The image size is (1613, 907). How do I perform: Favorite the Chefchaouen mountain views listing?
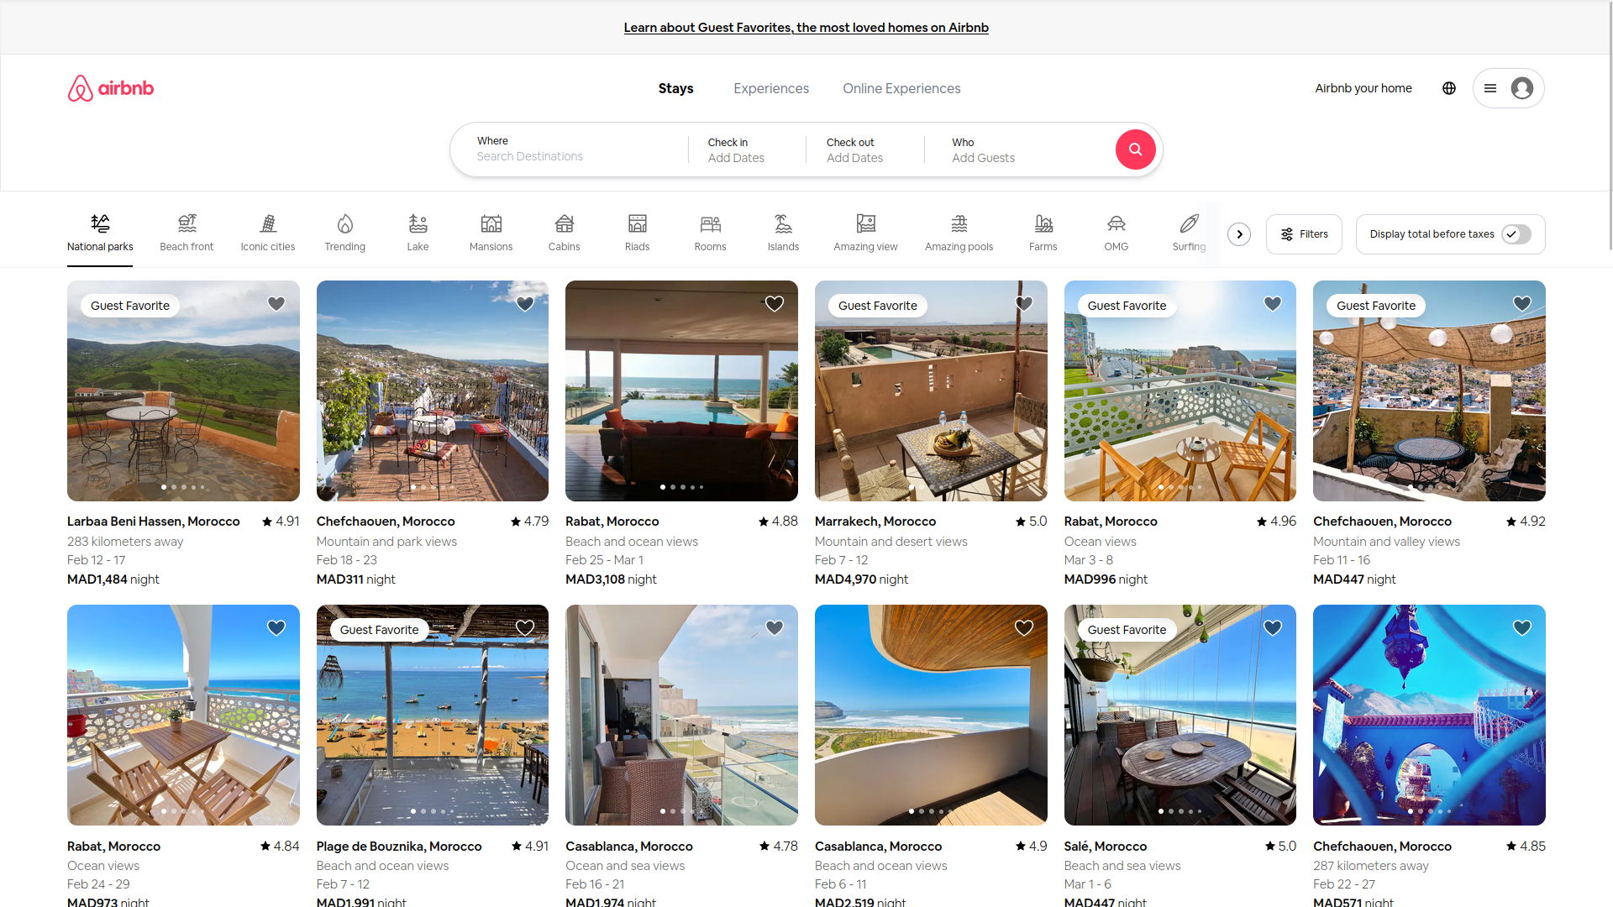pyautogui.click(x=525, y=303)
